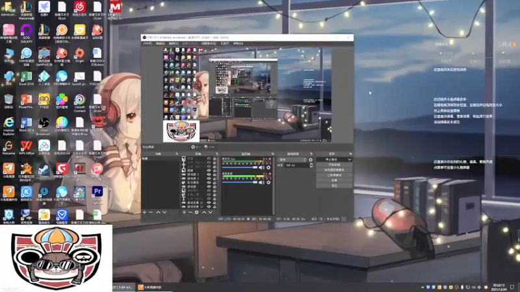
Task: Move the selected source up
Action: click(204, 212)
